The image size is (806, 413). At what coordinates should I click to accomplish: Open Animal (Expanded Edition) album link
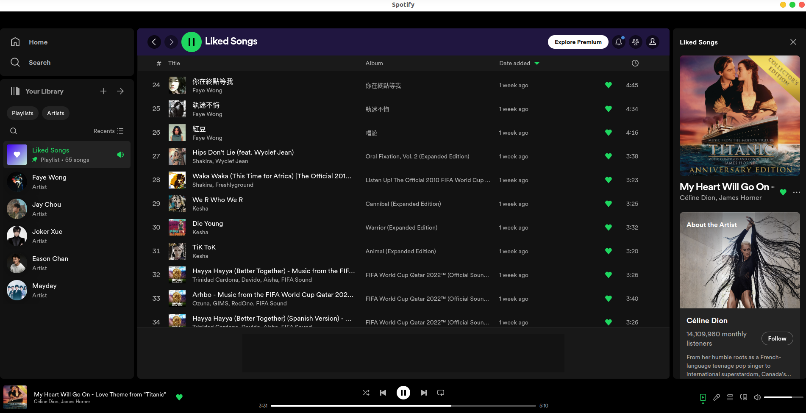coord(400,251)
